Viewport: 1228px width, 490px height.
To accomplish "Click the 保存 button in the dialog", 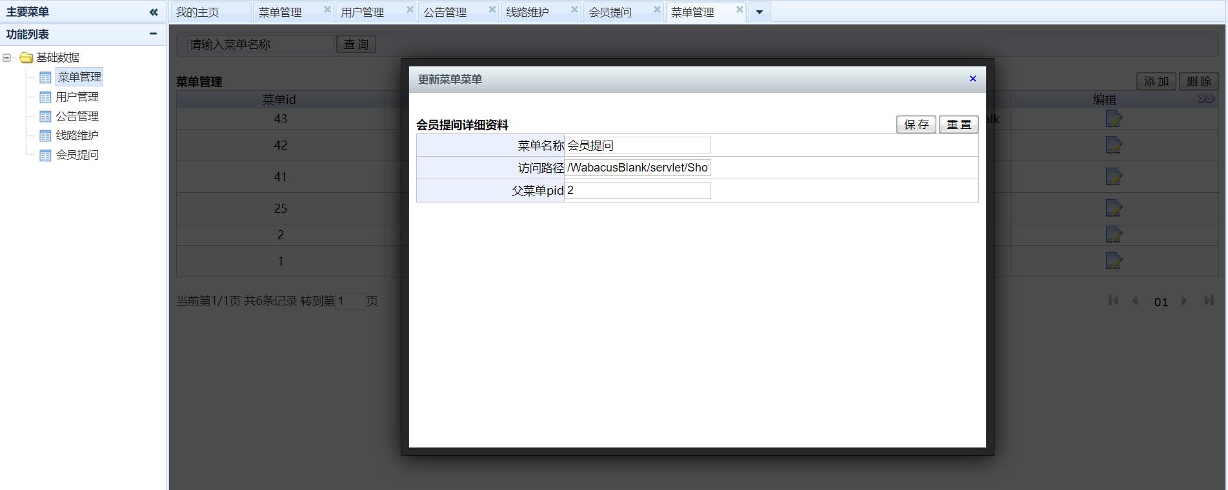I will 916,124.
